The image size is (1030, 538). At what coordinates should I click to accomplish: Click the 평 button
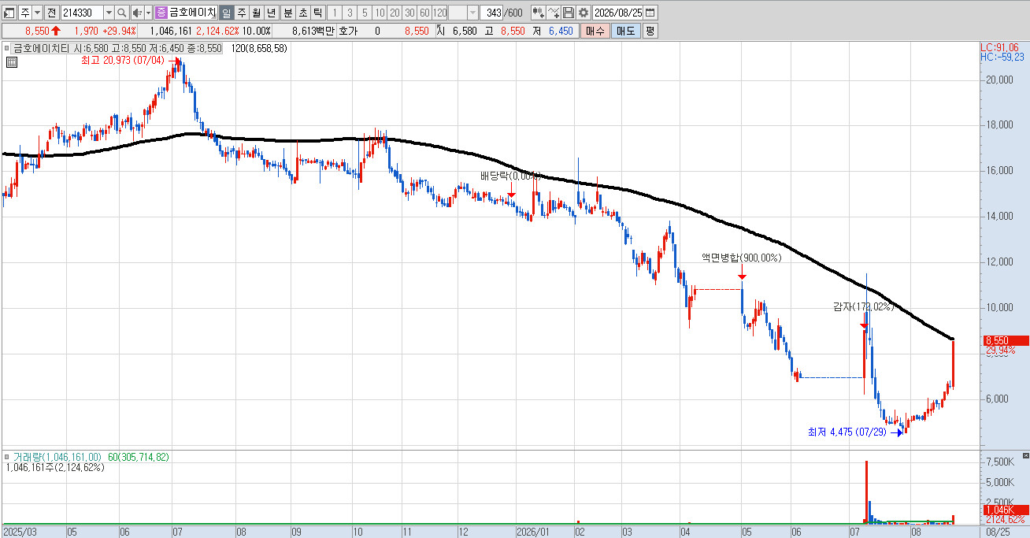tap(650, 31)
